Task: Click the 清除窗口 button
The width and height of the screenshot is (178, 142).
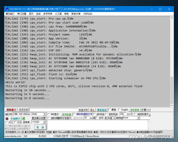Action: [x=11, y=110]
